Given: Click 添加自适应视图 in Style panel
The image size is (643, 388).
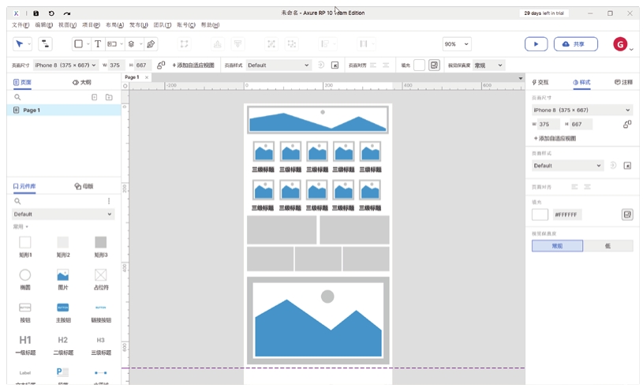Looking at the screenshot, I should [555, 138].
